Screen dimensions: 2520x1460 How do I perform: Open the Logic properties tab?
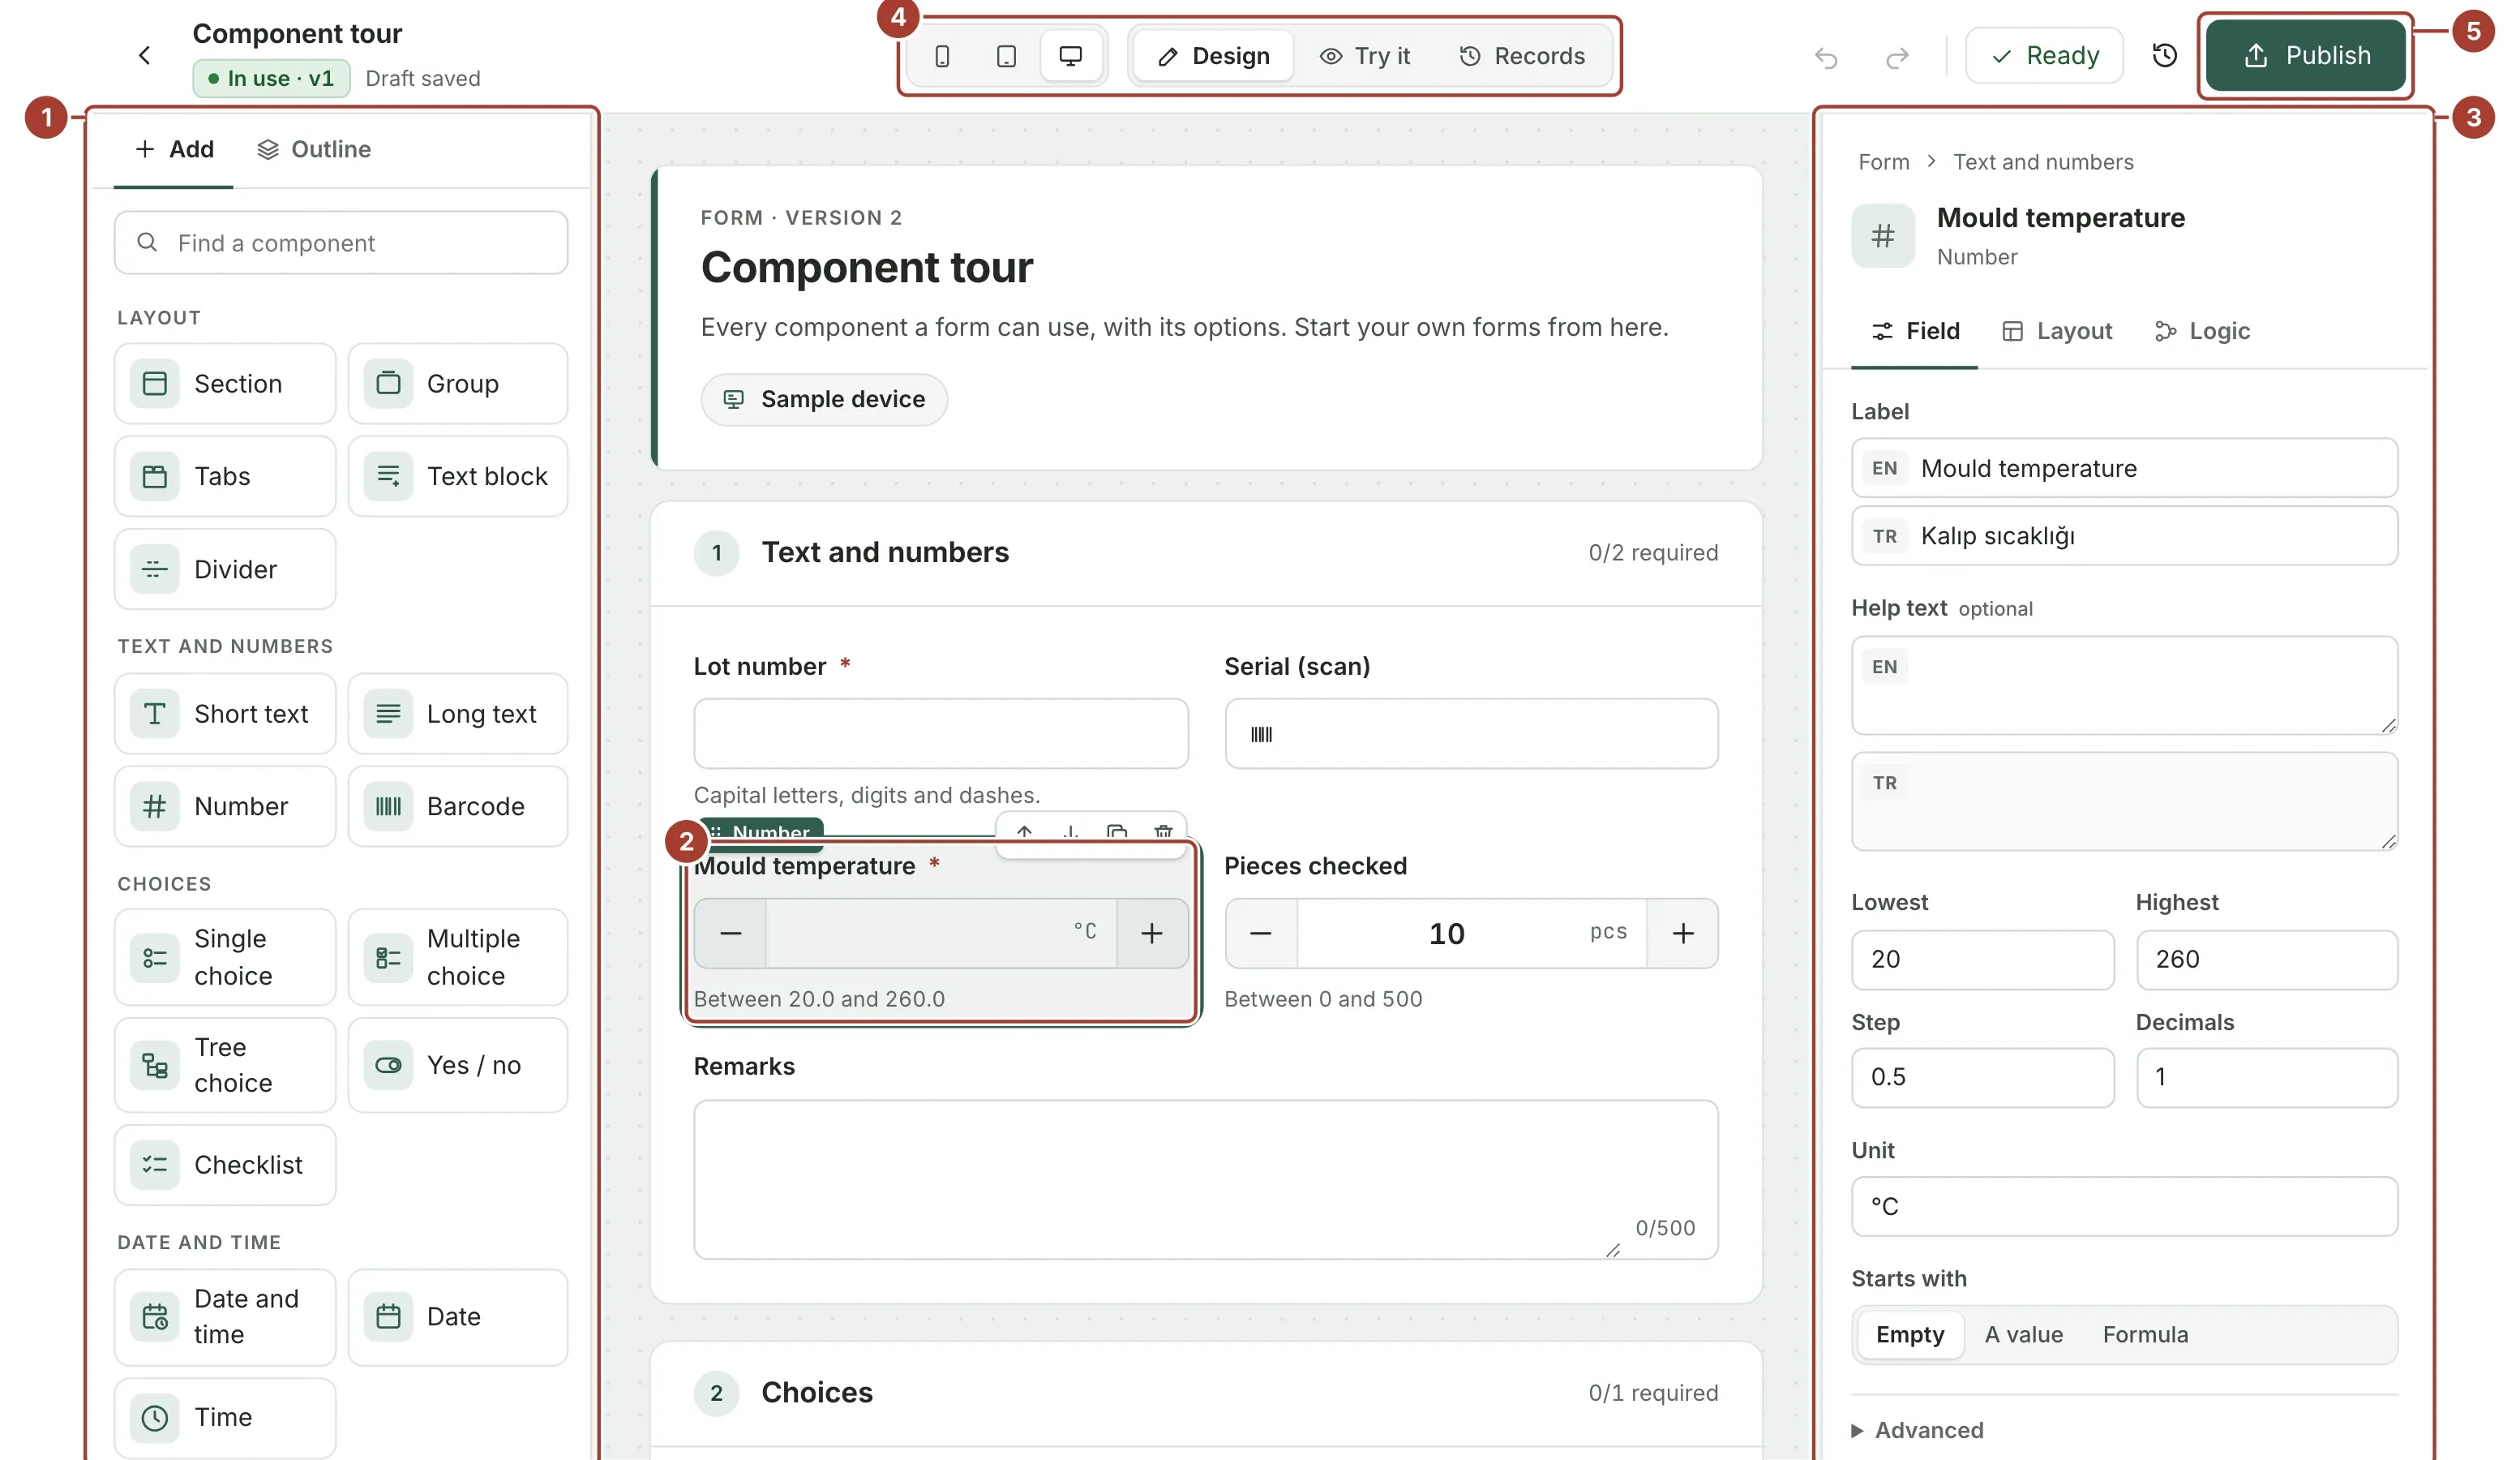pyautogui.click(x=2202, y=331)
